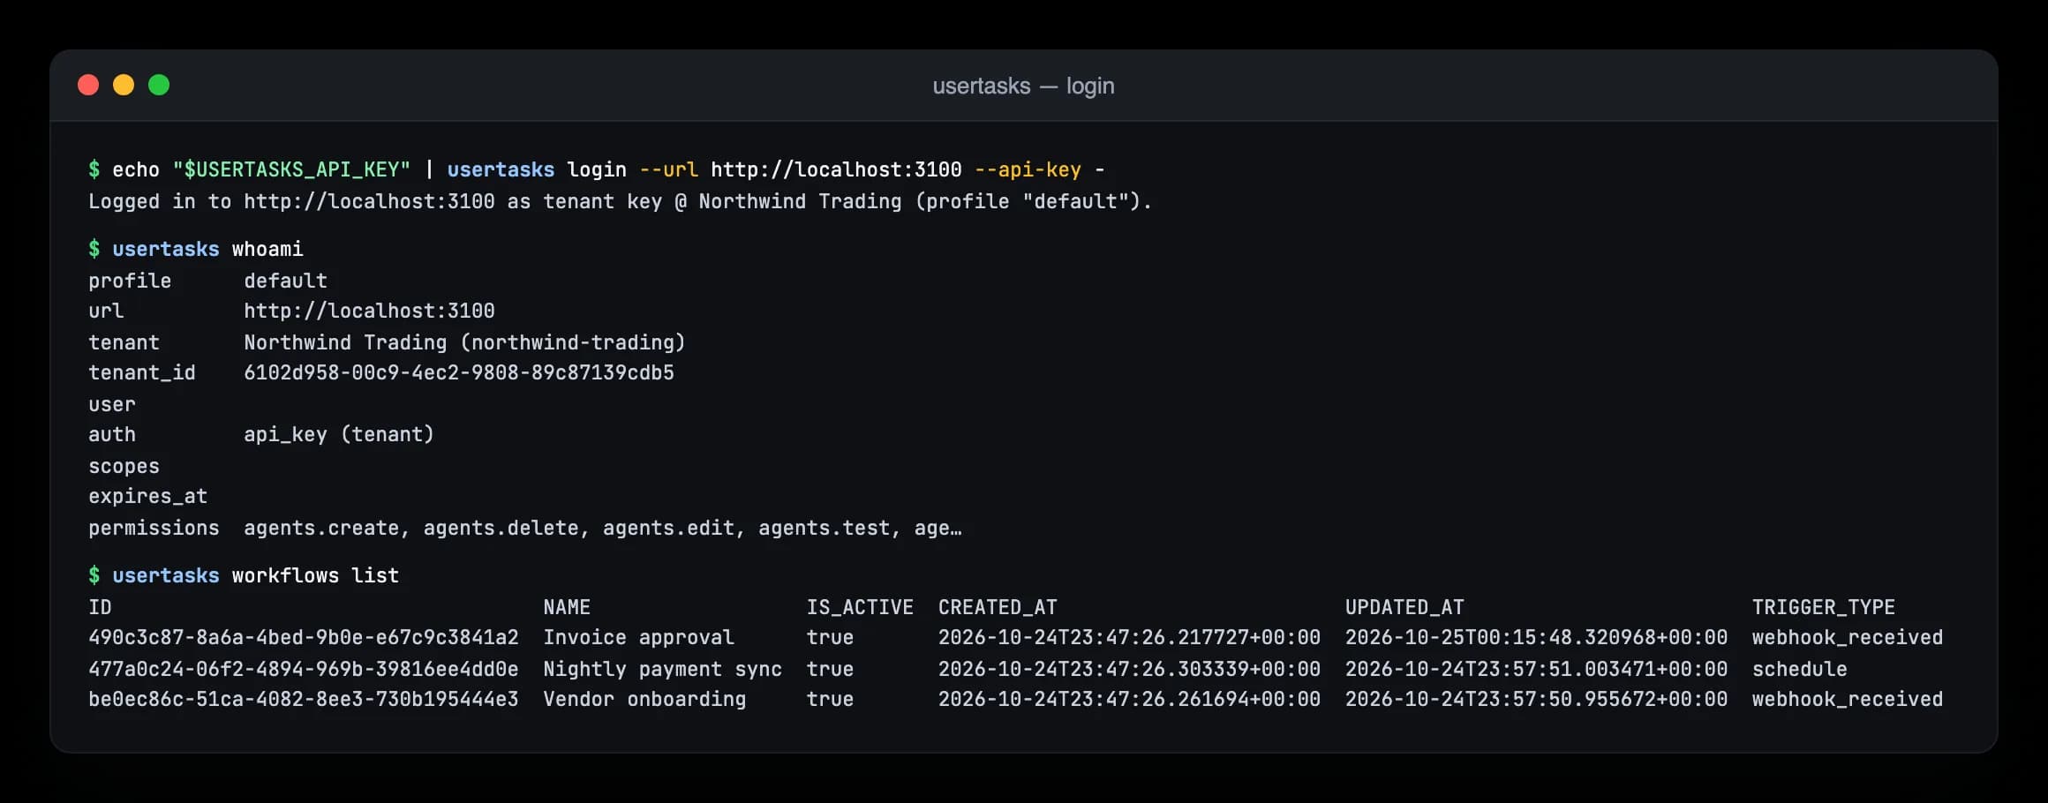Image resolution: width=2048 pixels, height=803 pixels.
Task: Click the profile value "default" in whoami output
Action: [x=285, y=281]
